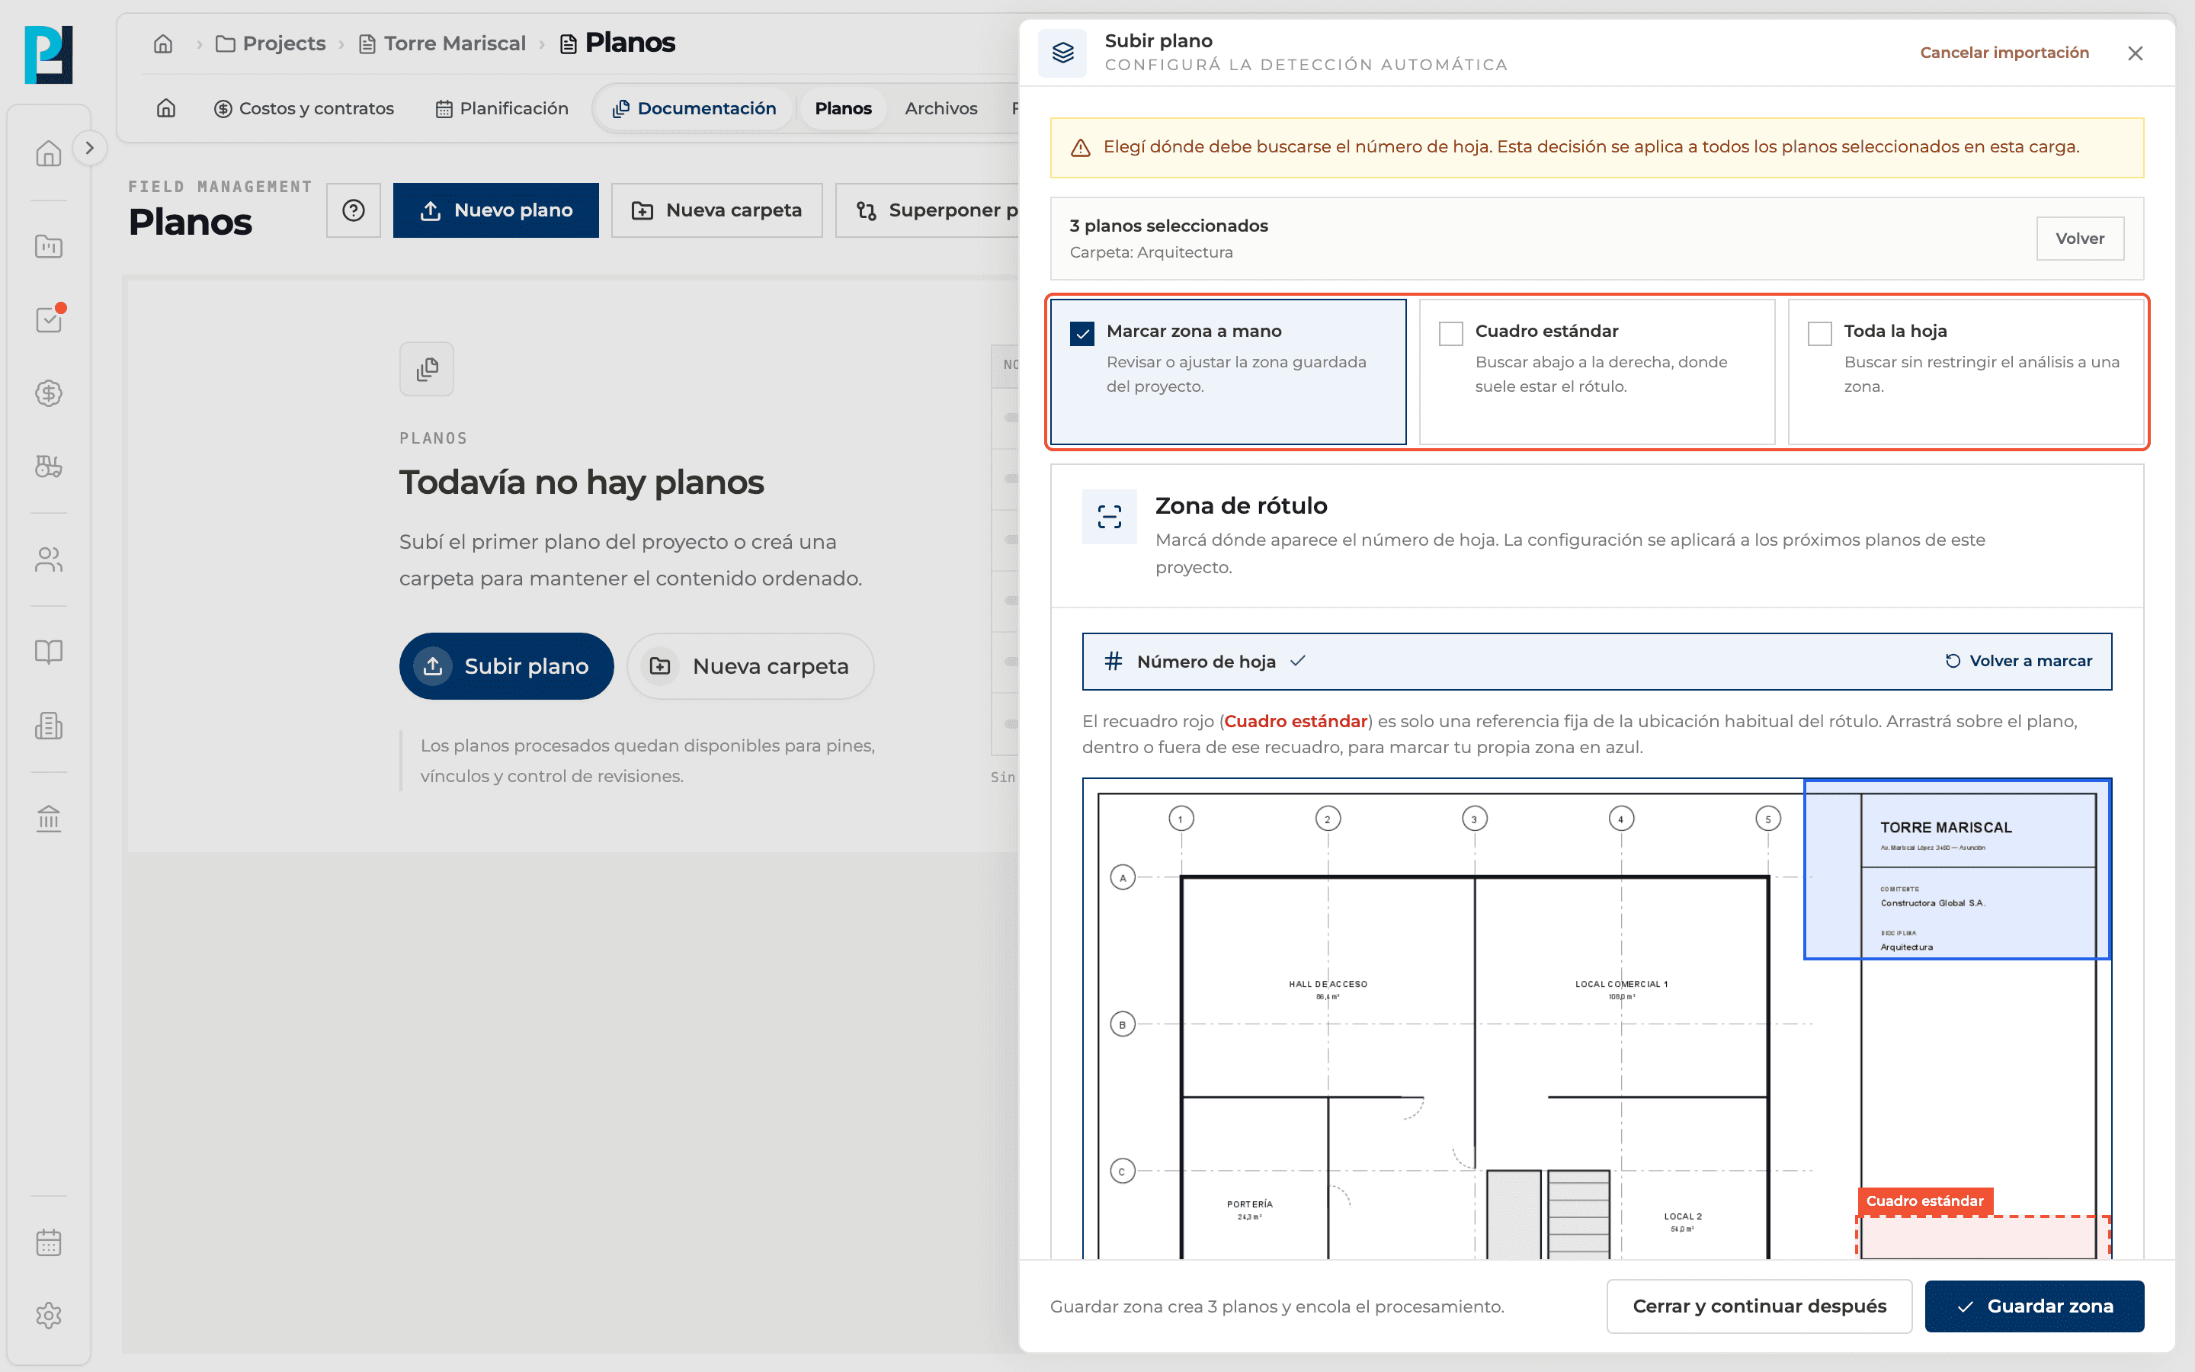Viewport: 2195px width, 1372px height.
Task: Open the bank institution icon in sidebar
Action: point(48,819)
